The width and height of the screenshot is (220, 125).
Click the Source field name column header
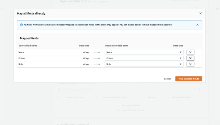point(28,46)
